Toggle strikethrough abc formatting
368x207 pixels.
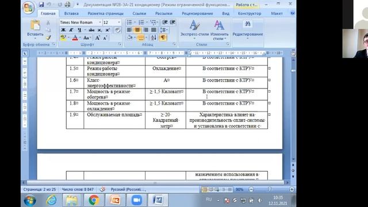[91, 30]
